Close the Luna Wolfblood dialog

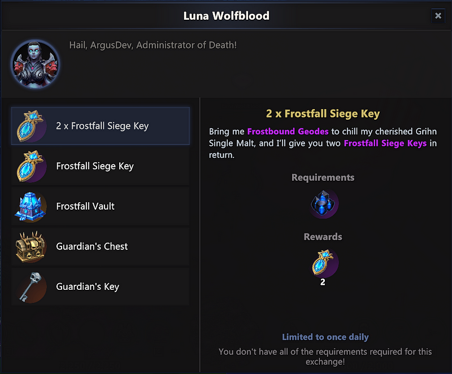(x=438, y=15)
